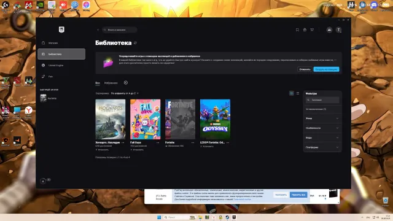Click the filter search field in Фильтры
This screenshot has height=221, width=393.
(322, 100)
